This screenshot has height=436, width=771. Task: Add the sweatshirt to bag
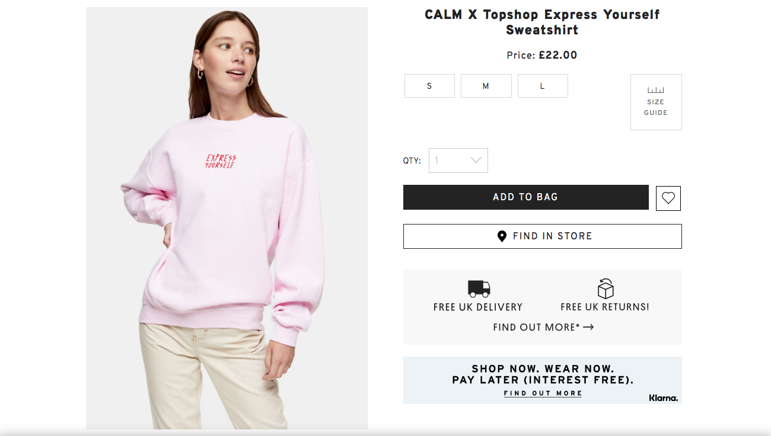click(525, 197)
